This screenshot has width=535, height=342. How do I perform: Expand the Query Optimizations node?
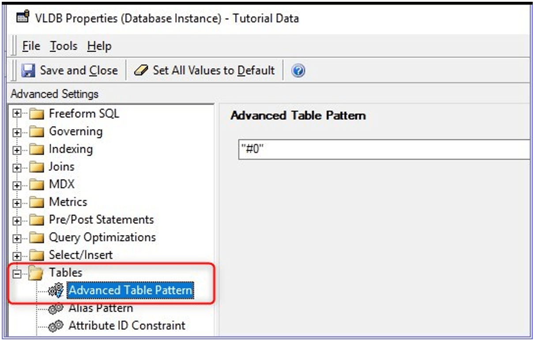pyautogui.click(x=17, y=238)
